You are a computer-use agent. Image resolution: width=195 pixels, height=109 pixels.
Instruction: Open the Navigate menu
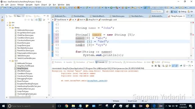29,5
